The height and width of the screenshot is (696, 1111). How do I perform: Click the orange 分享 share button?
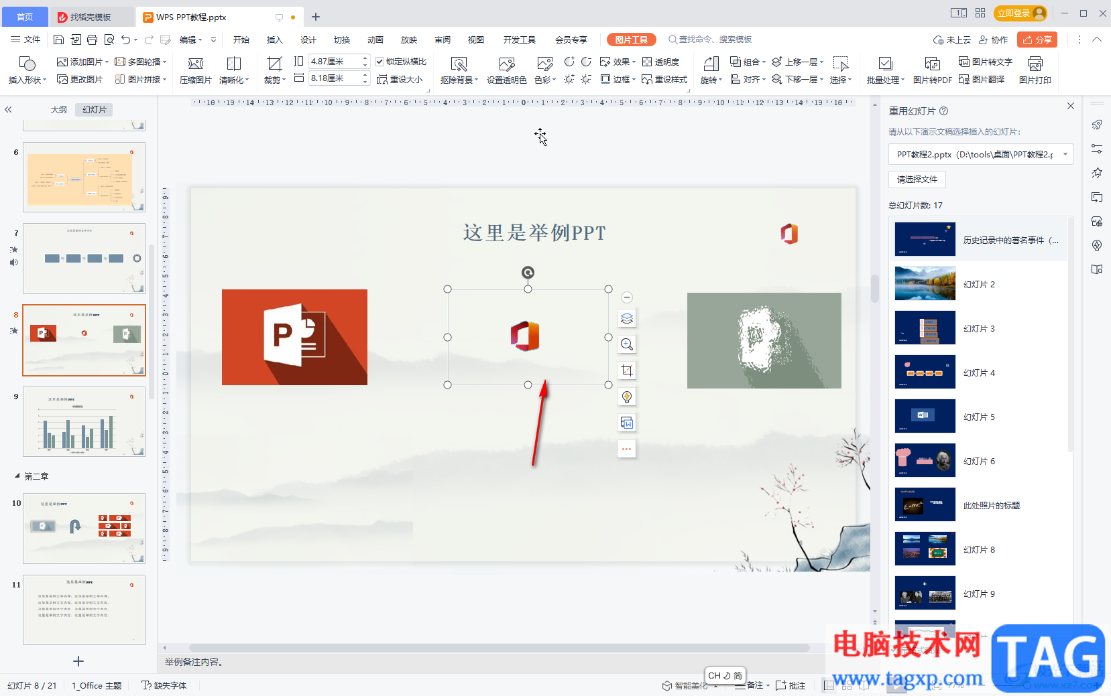click(x=1037, y=40)
